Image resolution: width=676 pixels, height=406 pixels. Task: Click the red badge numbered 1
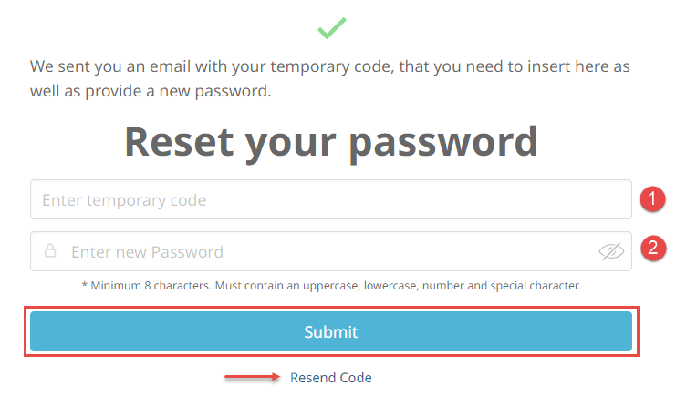pyautogui.click(x=652, y=199)
